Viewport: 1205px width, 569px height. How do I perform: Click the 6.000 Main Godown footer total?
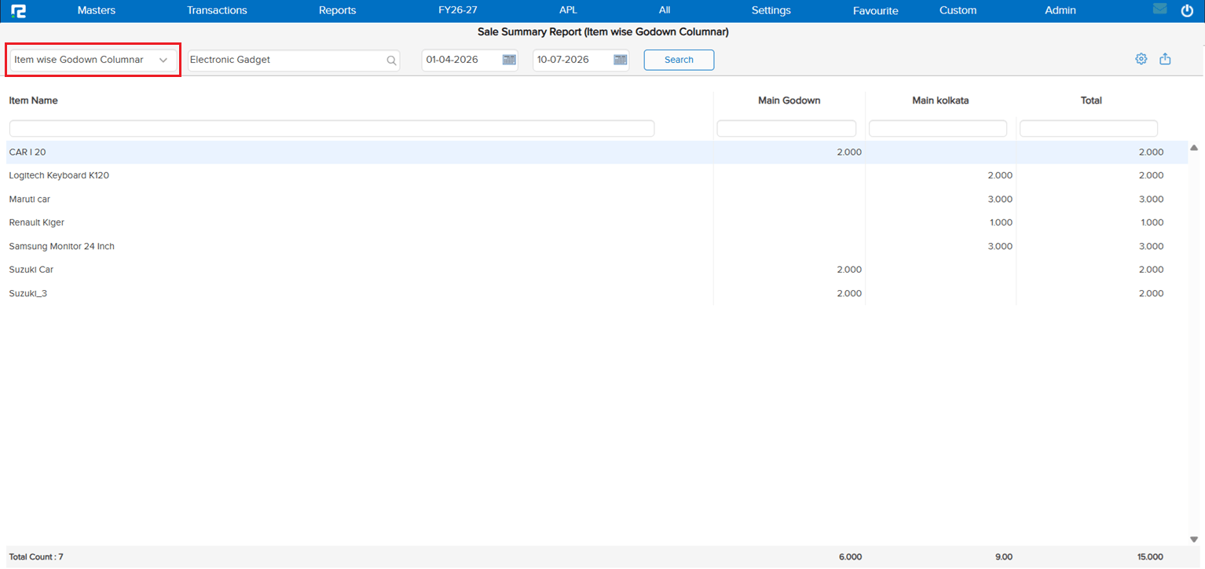(x=850, y=556)
